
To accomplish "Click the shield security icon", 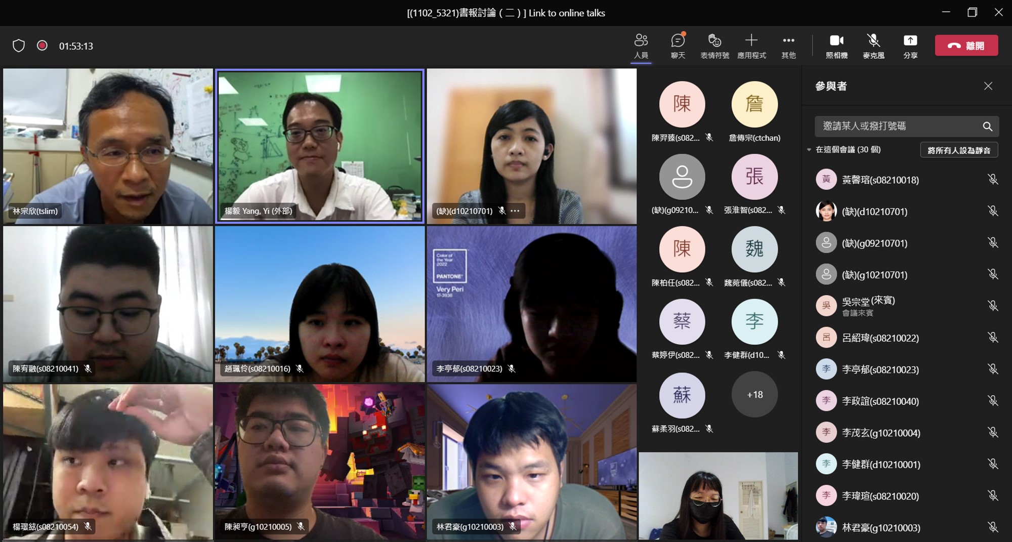I will point(19,46).
